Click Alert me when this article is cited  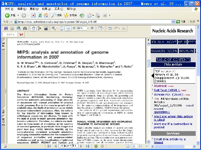tap(173, 118)
